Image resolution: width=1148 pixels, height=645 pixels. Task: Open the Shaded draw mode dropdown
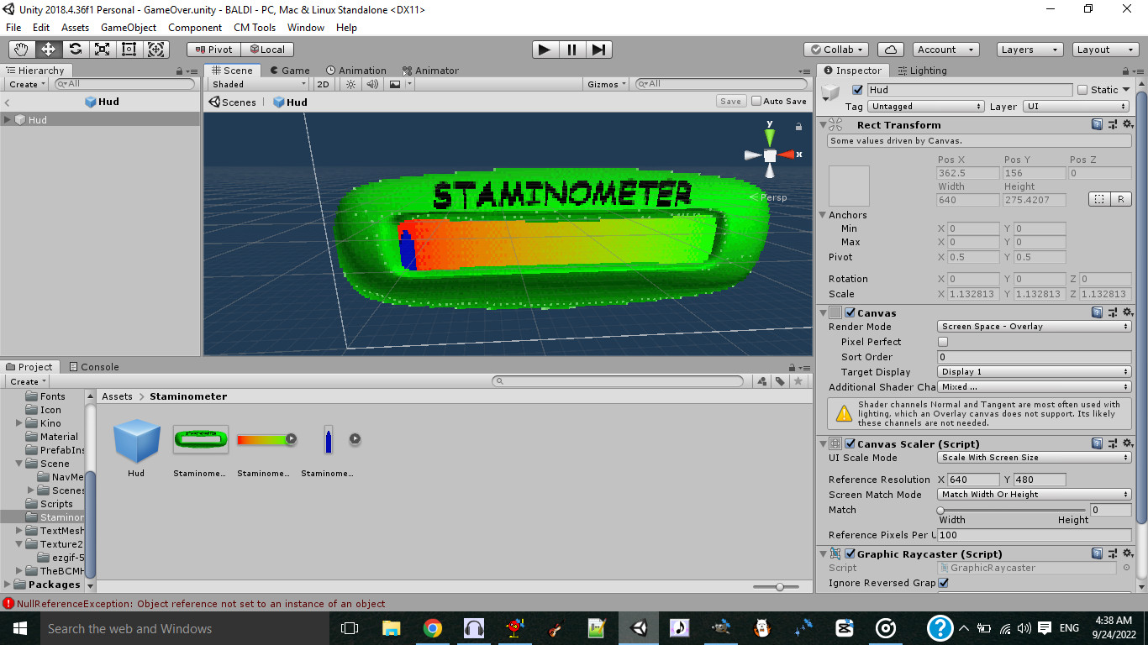pyautogui.click(x=259, y=84)
